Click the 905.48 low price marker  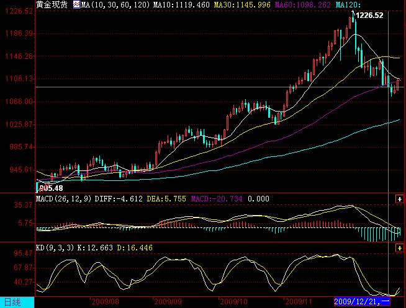50,188
